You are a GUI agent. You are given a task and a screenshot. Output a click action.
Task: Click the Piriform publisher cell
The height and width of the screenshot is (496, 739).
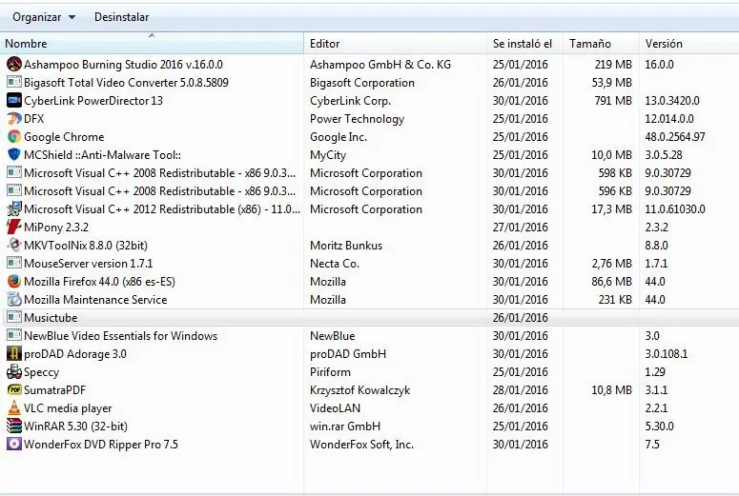[x=330, y=372]
